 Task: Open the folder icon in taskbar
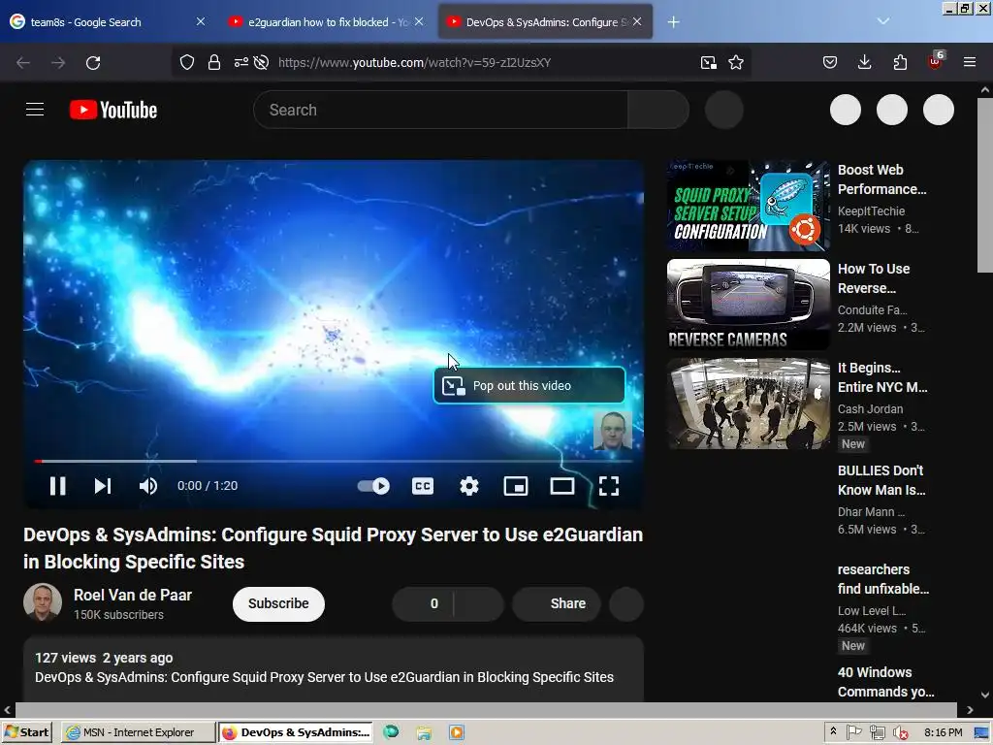(x=424, y=733)
